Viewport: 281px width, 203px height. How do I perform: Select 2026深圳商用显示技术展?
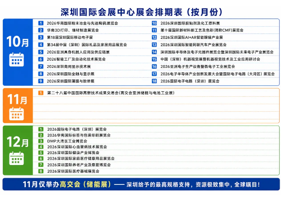click(x=69, y=66)
